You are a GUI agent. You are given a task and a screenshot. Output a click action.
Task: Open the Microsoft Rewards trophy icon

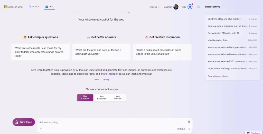(190, 7)
